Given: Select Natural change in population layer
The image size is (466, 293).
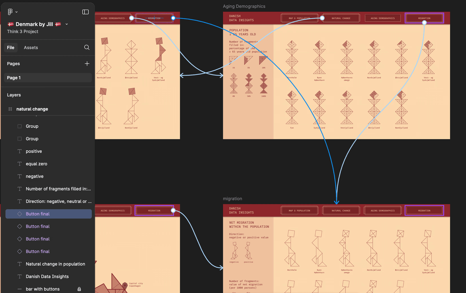Looking at the screenshot, I should (x=48, y=264).
